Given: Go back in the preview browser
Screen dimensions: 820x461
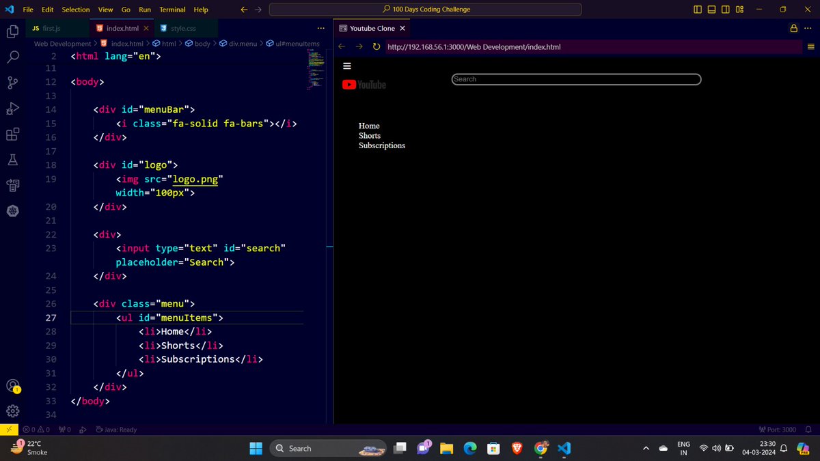Looking at the screenshot, I should click(342, 46).
